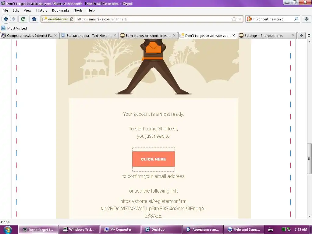Reload the current page

click(x=23, y=19)
